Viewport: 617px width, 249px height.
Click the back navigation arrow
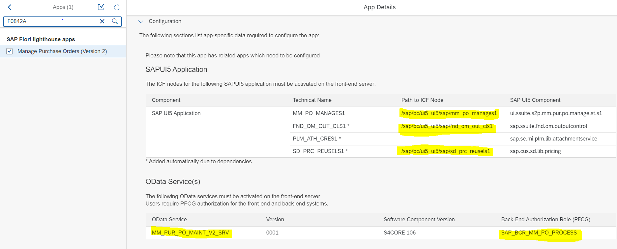click(9, 7)
